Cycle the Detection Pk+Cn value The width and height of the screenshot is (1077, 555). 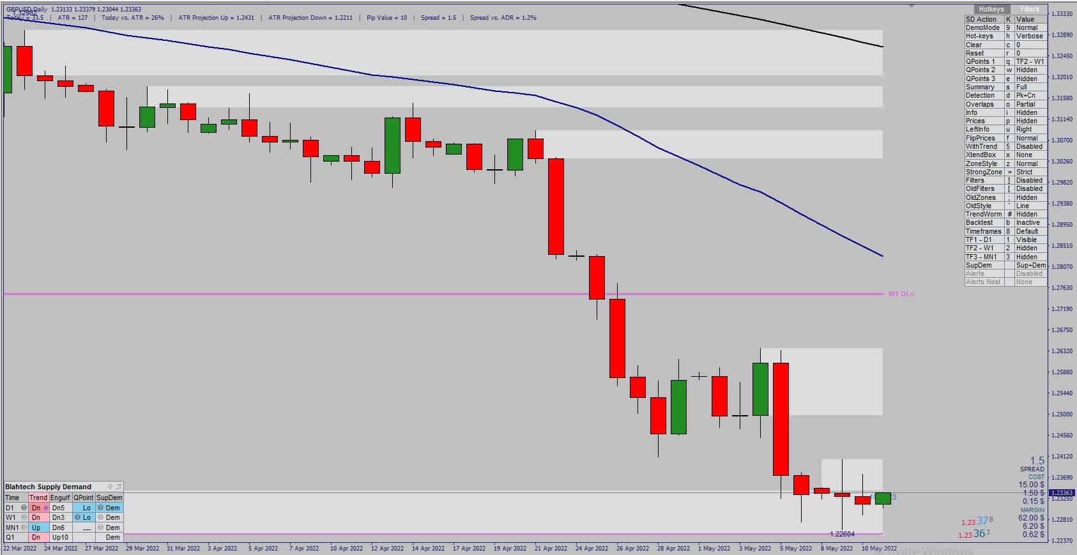click(1030, 96)
